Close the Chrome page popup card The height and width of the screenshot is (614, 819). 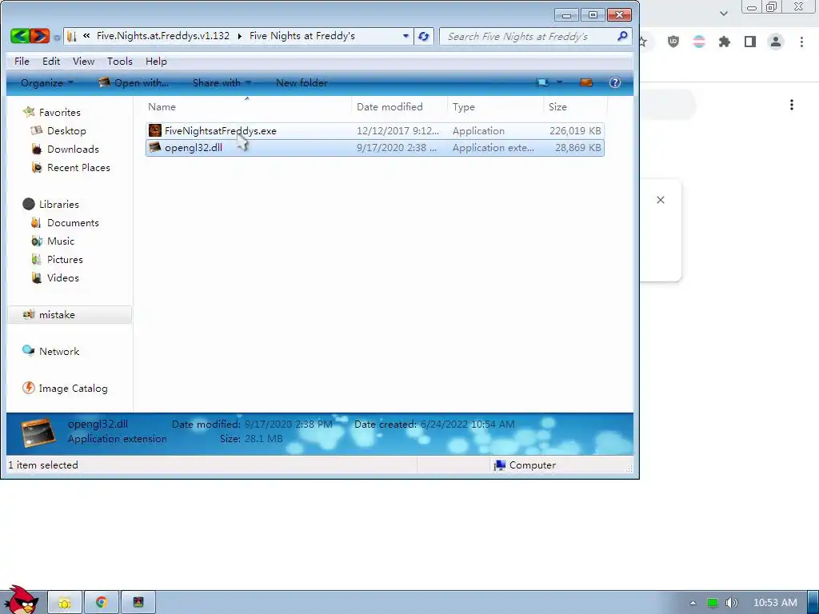(660, 199)
